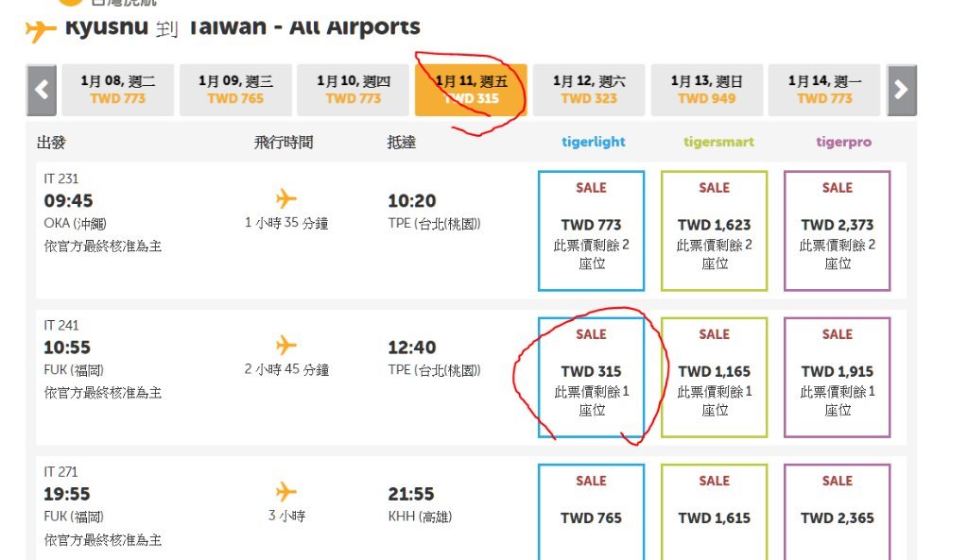Click the plane icon for flight IT 231
The image size is (968, 560).
pyautogui.click(x=285, y=198)
